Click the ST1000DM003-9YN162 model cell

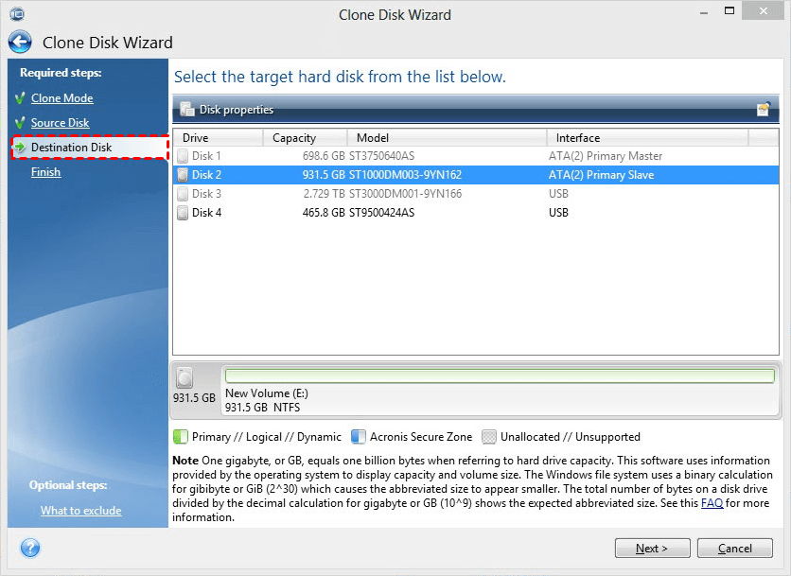pos(406,175)
